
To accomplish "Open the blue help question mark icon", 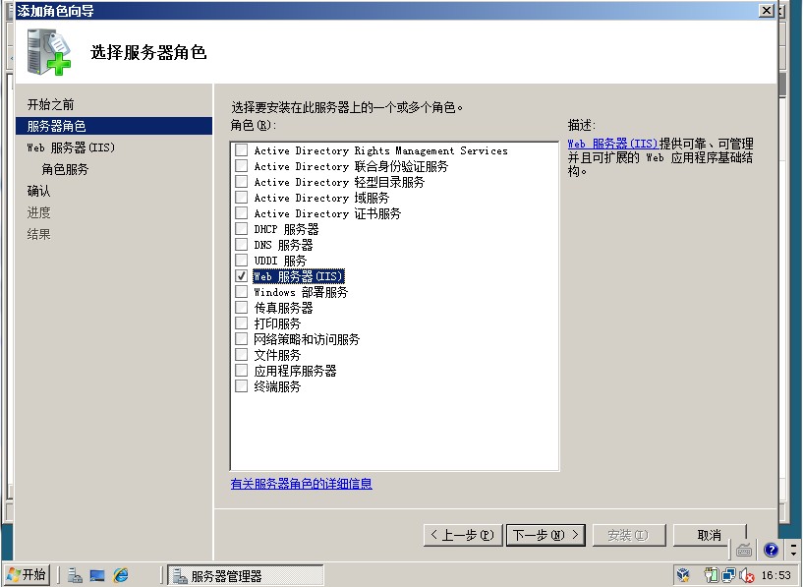I will click(771, 550).
